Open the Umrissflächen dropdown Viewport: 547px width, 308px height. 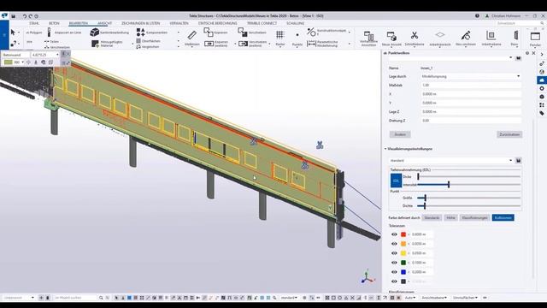point(465,298)
